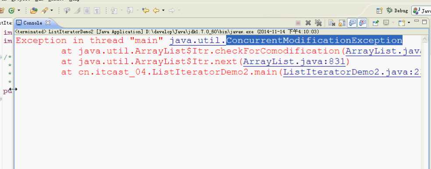Click 'at java.util.ArrayList$Itr.checkForComodification' text

(x=200, y=51)
